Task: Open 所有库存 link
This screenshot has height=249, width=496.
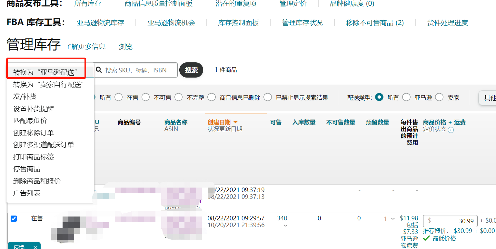Action: pos(88,4)
